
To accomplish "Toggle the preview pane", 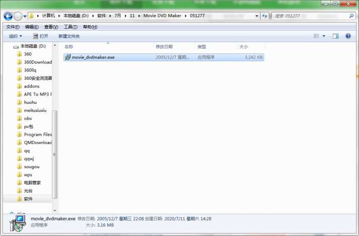I will pos(335,36).
